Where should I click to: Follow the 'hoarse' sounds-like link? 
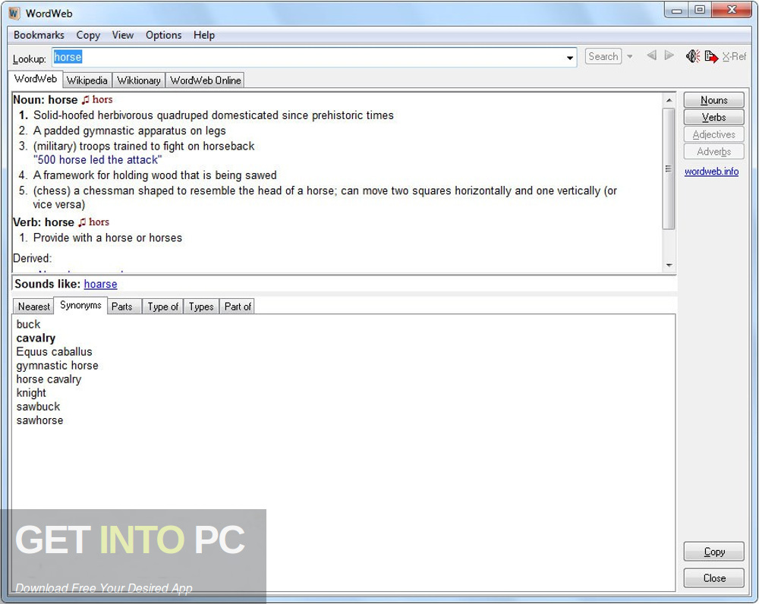click(x=101, y=284)
